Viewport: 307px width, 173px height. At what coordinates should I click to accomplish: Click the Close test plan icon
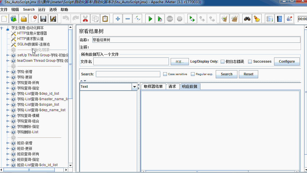coord(34,19)
